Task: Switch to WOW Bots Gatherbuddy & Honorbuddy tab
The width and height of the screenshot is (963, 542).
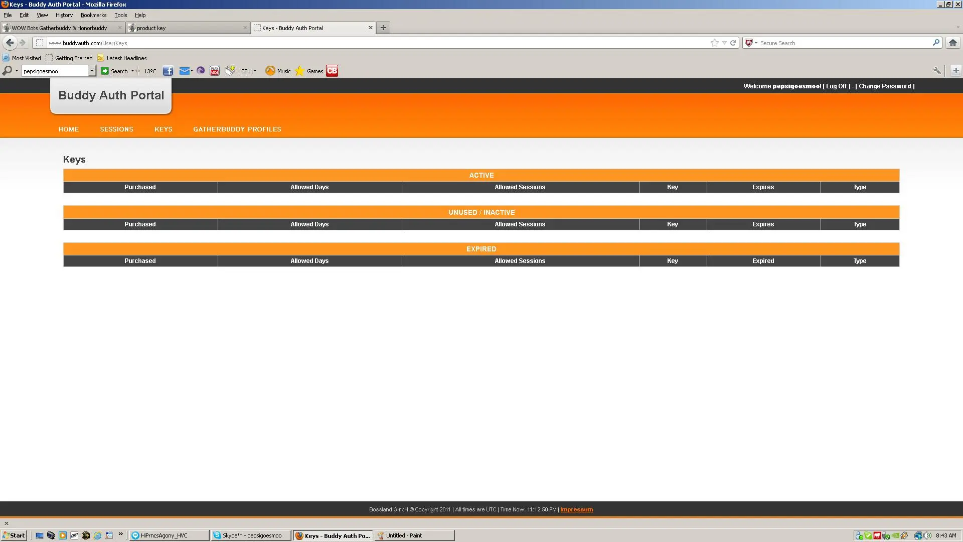Action: (63, 28)
